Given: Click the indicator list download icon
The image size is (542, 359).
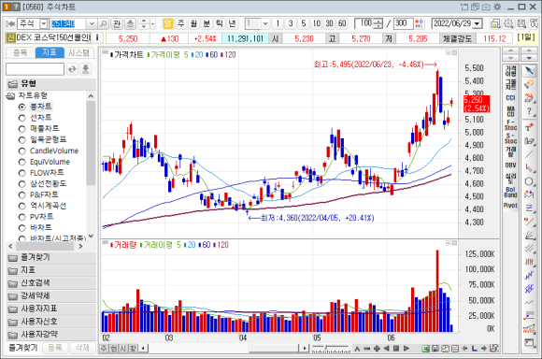Looking at the screenshot, I should (85, 69).
